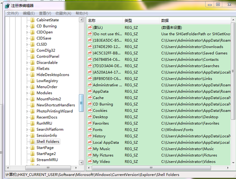The height and width of the screenshot is (179, 236).
Task: Select the NewShortcutHandlers folder icon
Action: (x=32, y=105)
